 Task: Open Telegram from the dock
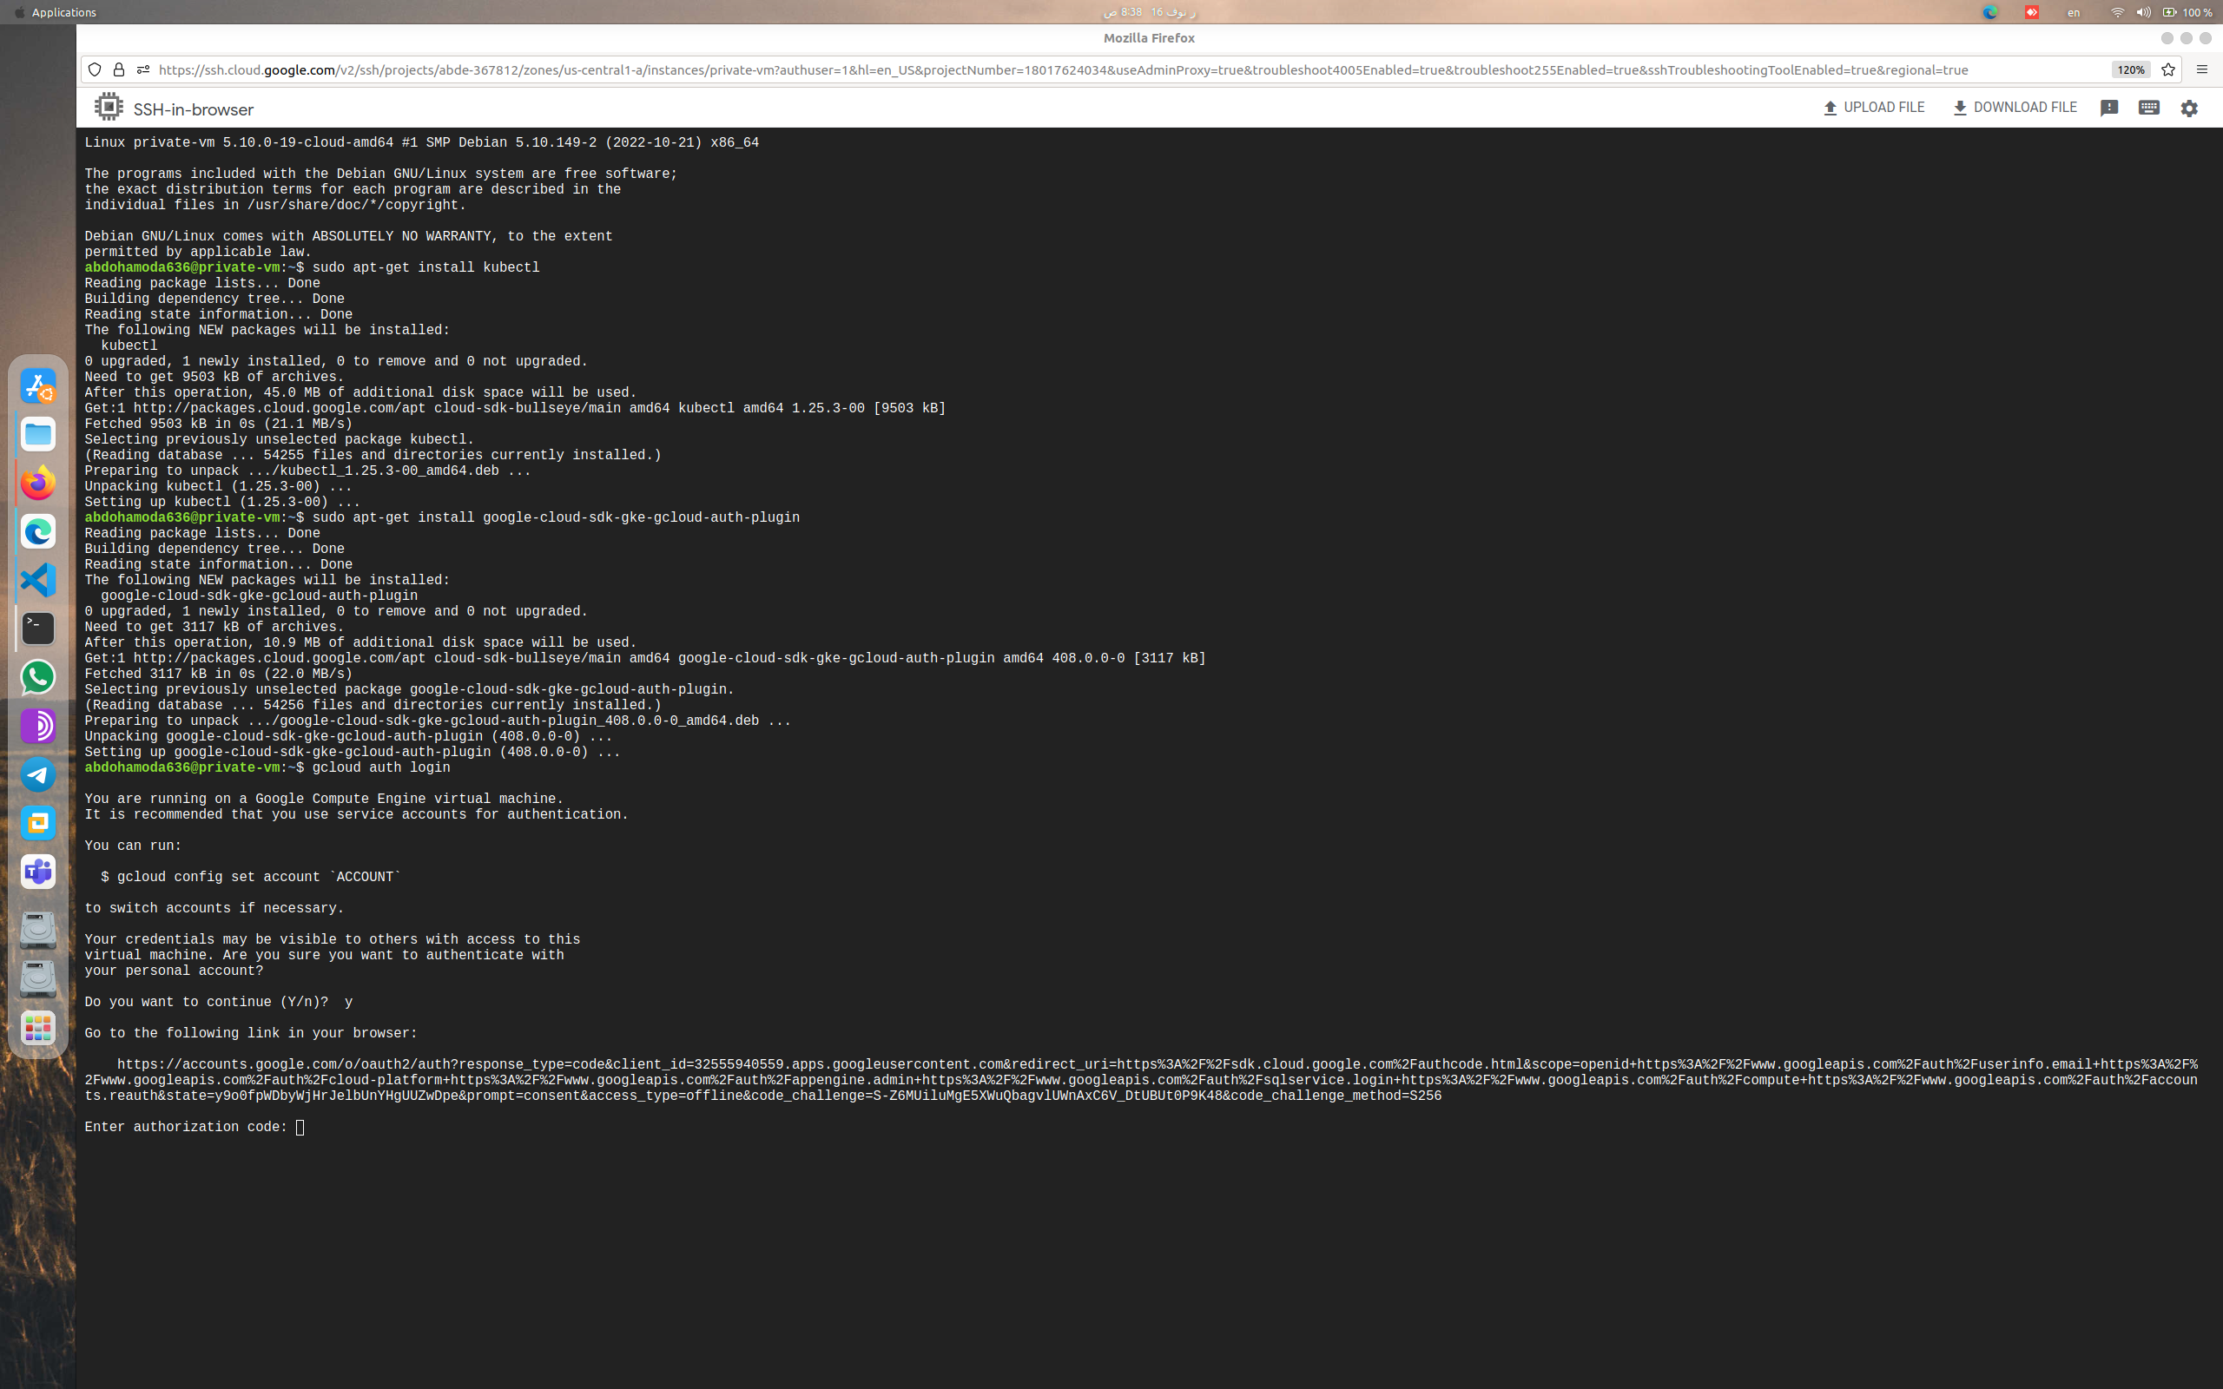[x=37, y=774]
